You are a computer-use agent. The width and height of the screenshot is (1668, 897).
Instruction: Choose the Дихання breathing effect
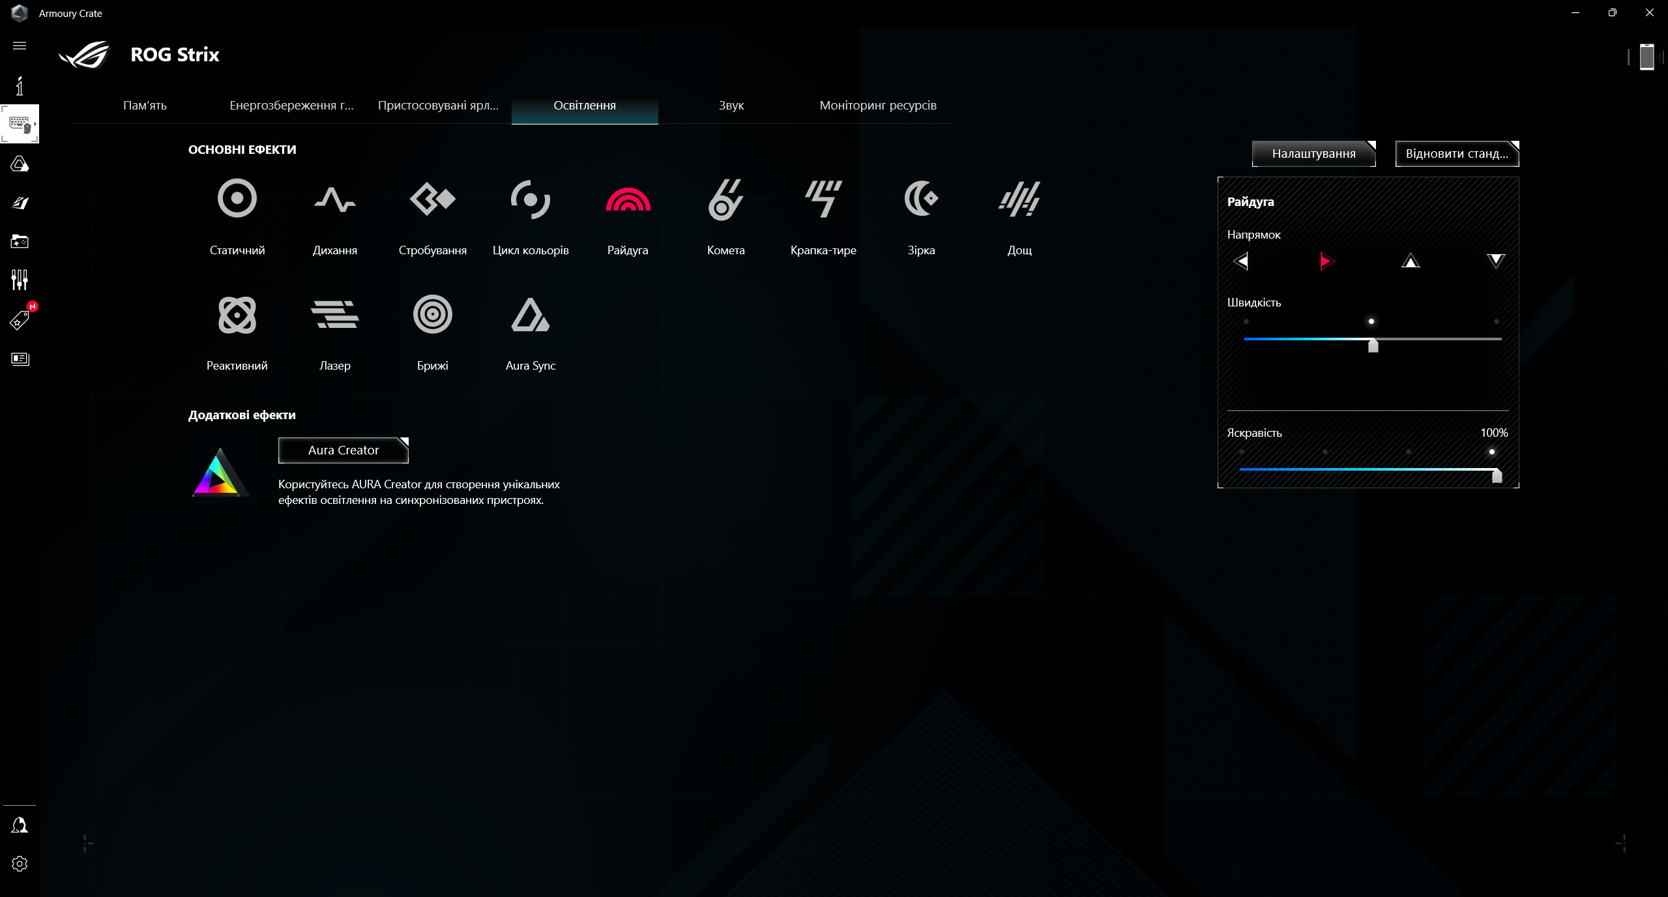334,199
